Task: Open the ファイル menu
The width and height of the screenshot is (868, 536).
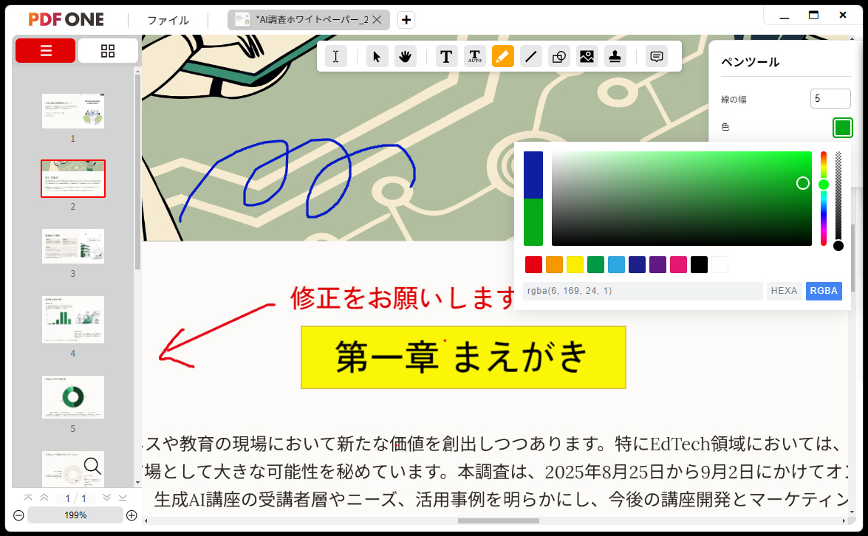Action: 168,20
